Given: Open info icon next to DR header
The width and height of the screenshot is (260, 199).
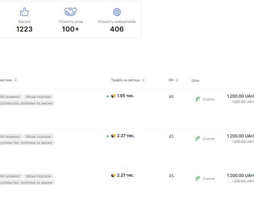Looking at the screenshot, I should click(x=177, y=80).
